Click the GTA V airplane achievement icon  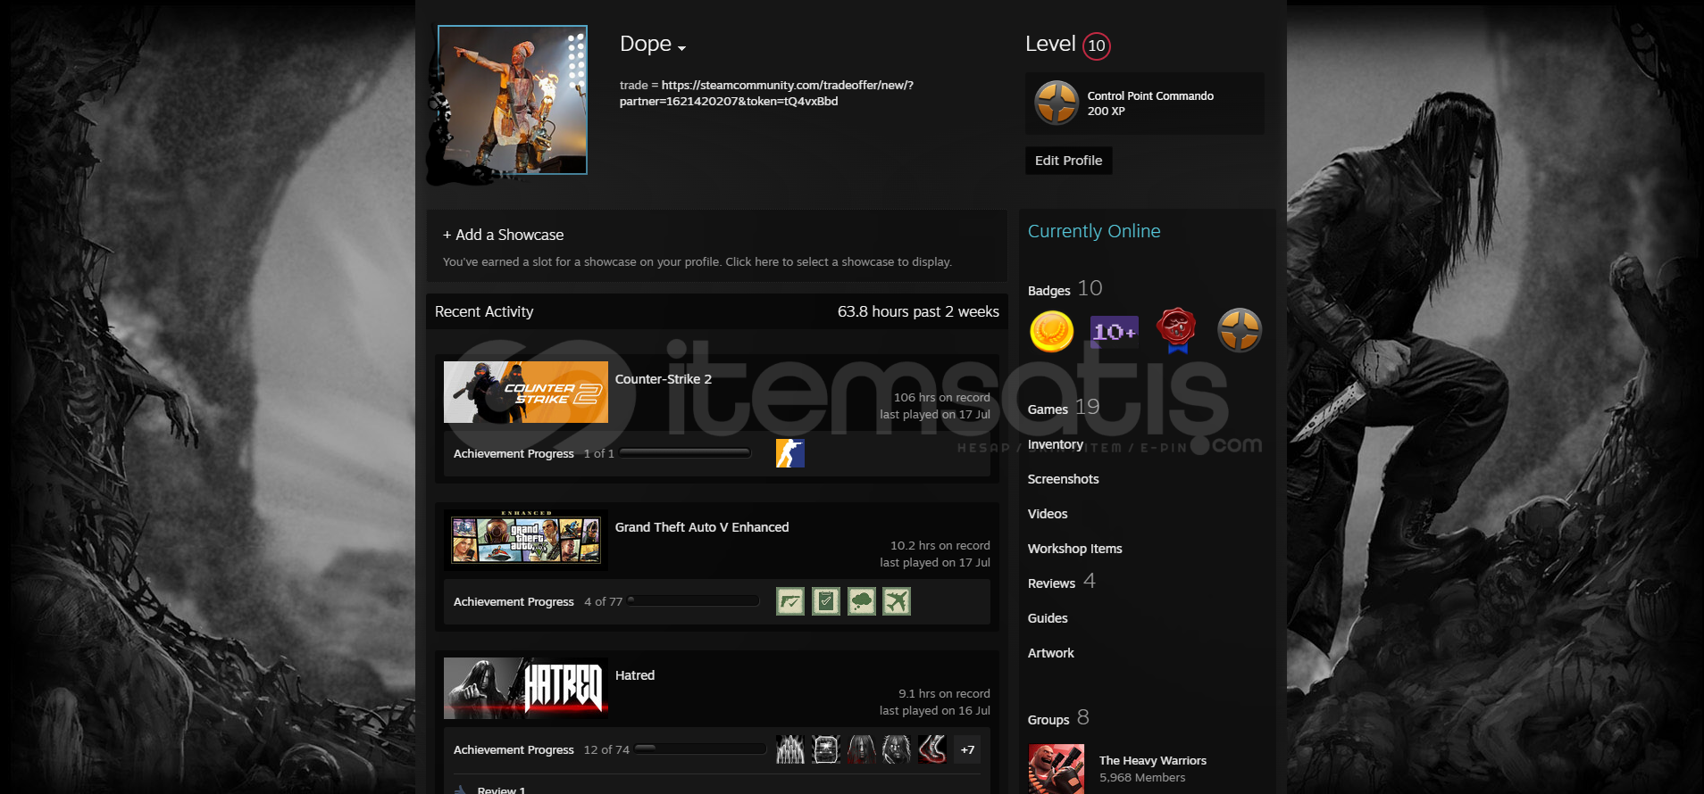coord(897,601)
